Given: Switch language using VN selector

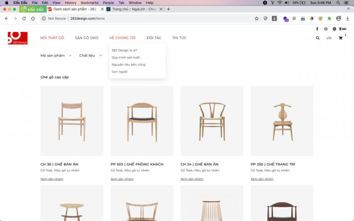Looking at the screenshot, I should click(x=329, y=38).
